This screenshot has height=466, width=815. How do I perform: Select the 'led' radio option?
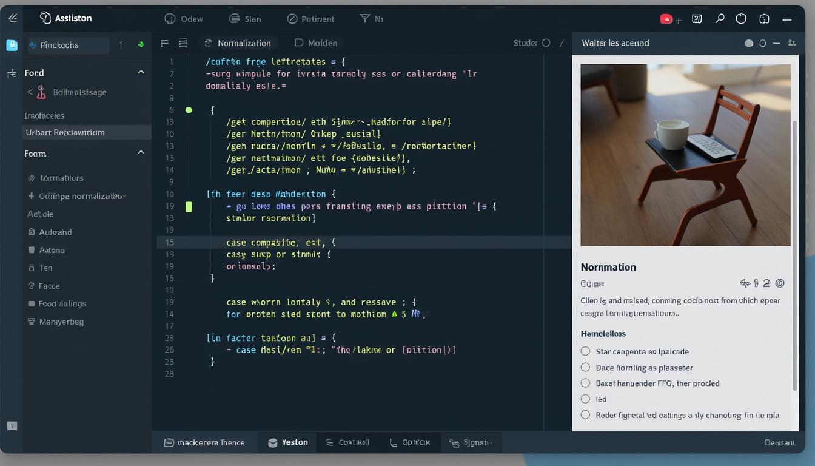point(585,399)
